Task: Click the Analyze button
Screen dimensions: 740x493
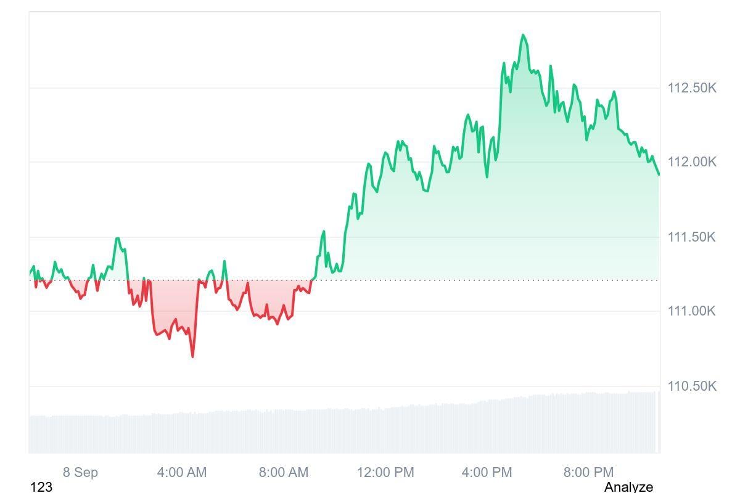Action: point(628,487)
